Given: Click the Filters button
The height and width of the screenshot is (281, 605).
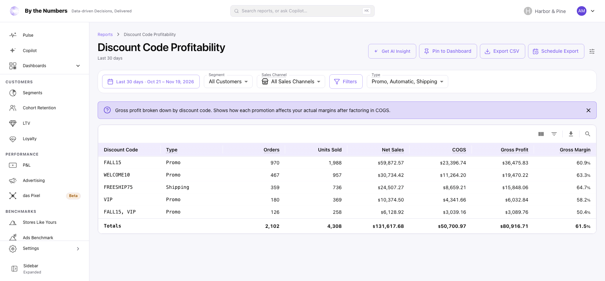Looking at the screenshot, I should coord(346,82).
